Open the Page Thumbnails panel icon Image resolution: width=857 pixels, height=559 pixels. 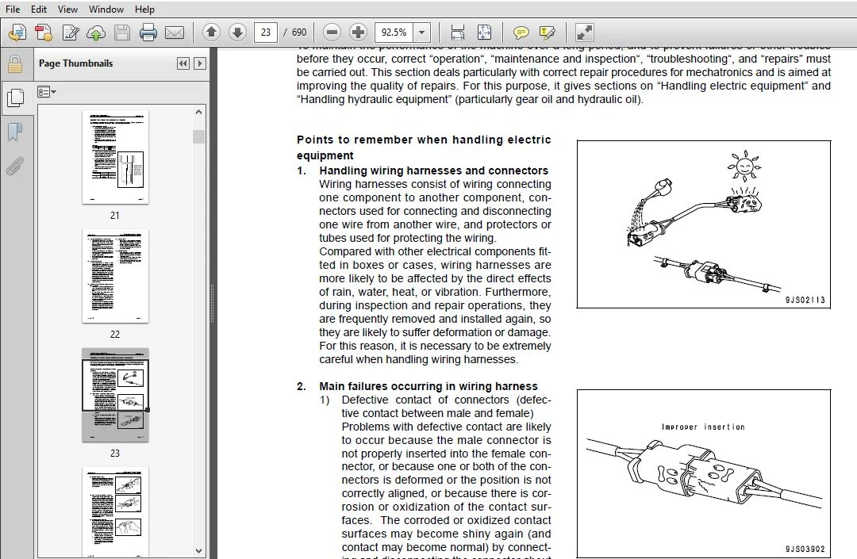click(x=15, y=98)
